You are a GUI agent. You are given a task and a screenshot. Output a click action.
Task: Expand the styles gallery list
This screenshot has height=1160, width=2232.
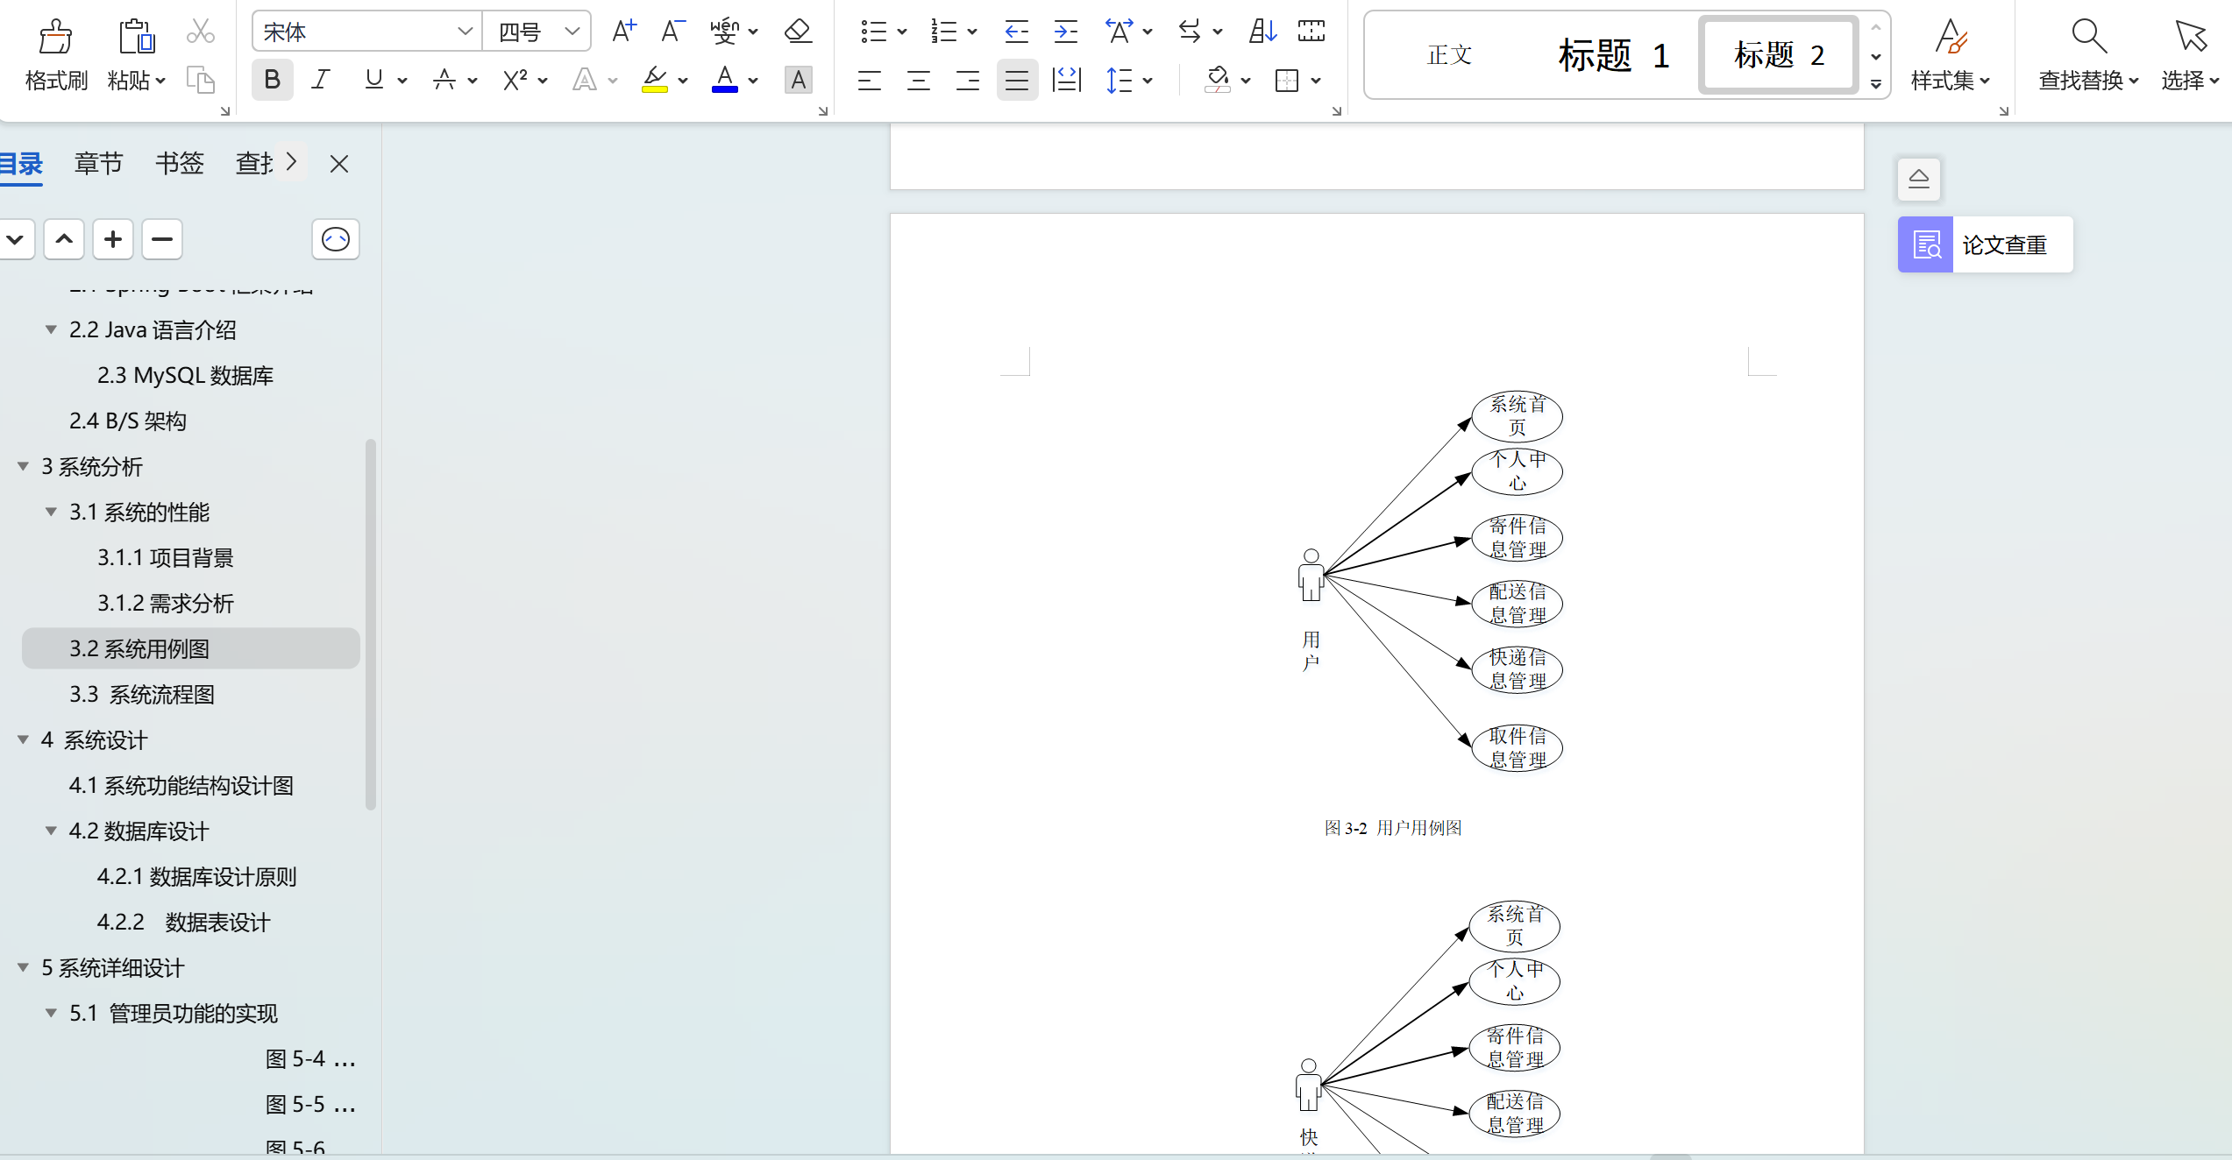1876,84
